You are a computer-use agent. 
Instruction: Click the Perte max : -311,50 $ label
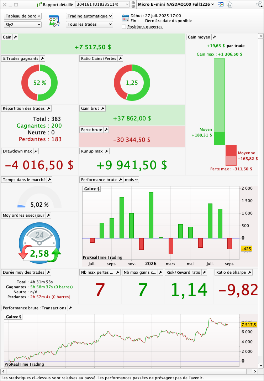231,169
